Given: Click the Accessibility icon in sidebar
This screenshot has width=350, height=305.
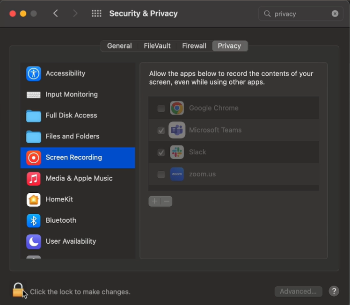Looking at the screenshot, I should pyautogui.click(x=34, y=73).
